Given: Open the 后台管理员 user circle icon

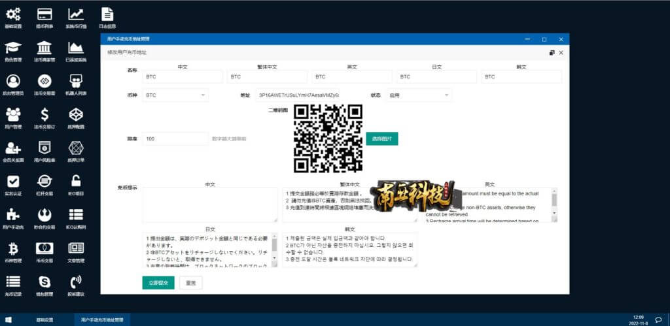Looking at the screenshot, I should pos(13,80).
